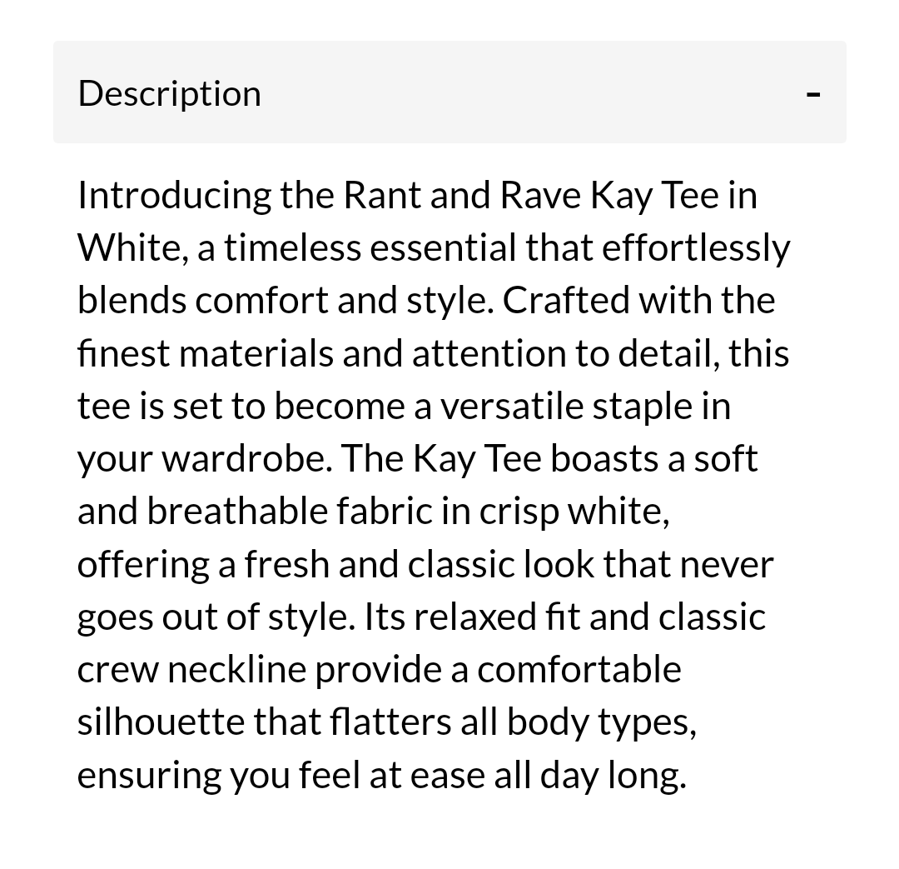Collapse the Description section via minus icon
The image size is (899, 869).
(x=812, y=92)
